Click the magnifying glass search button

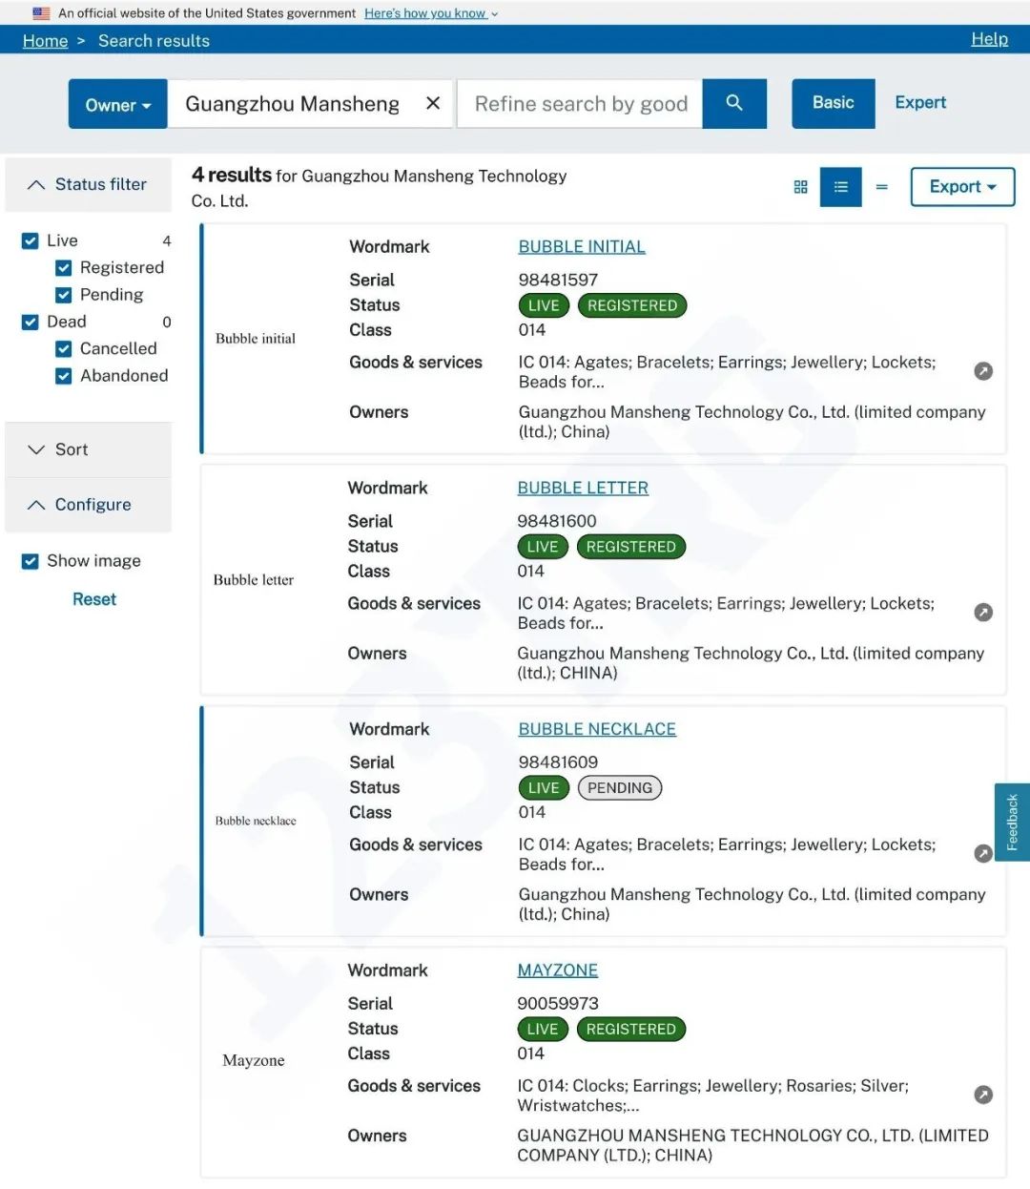pos(734,103)
